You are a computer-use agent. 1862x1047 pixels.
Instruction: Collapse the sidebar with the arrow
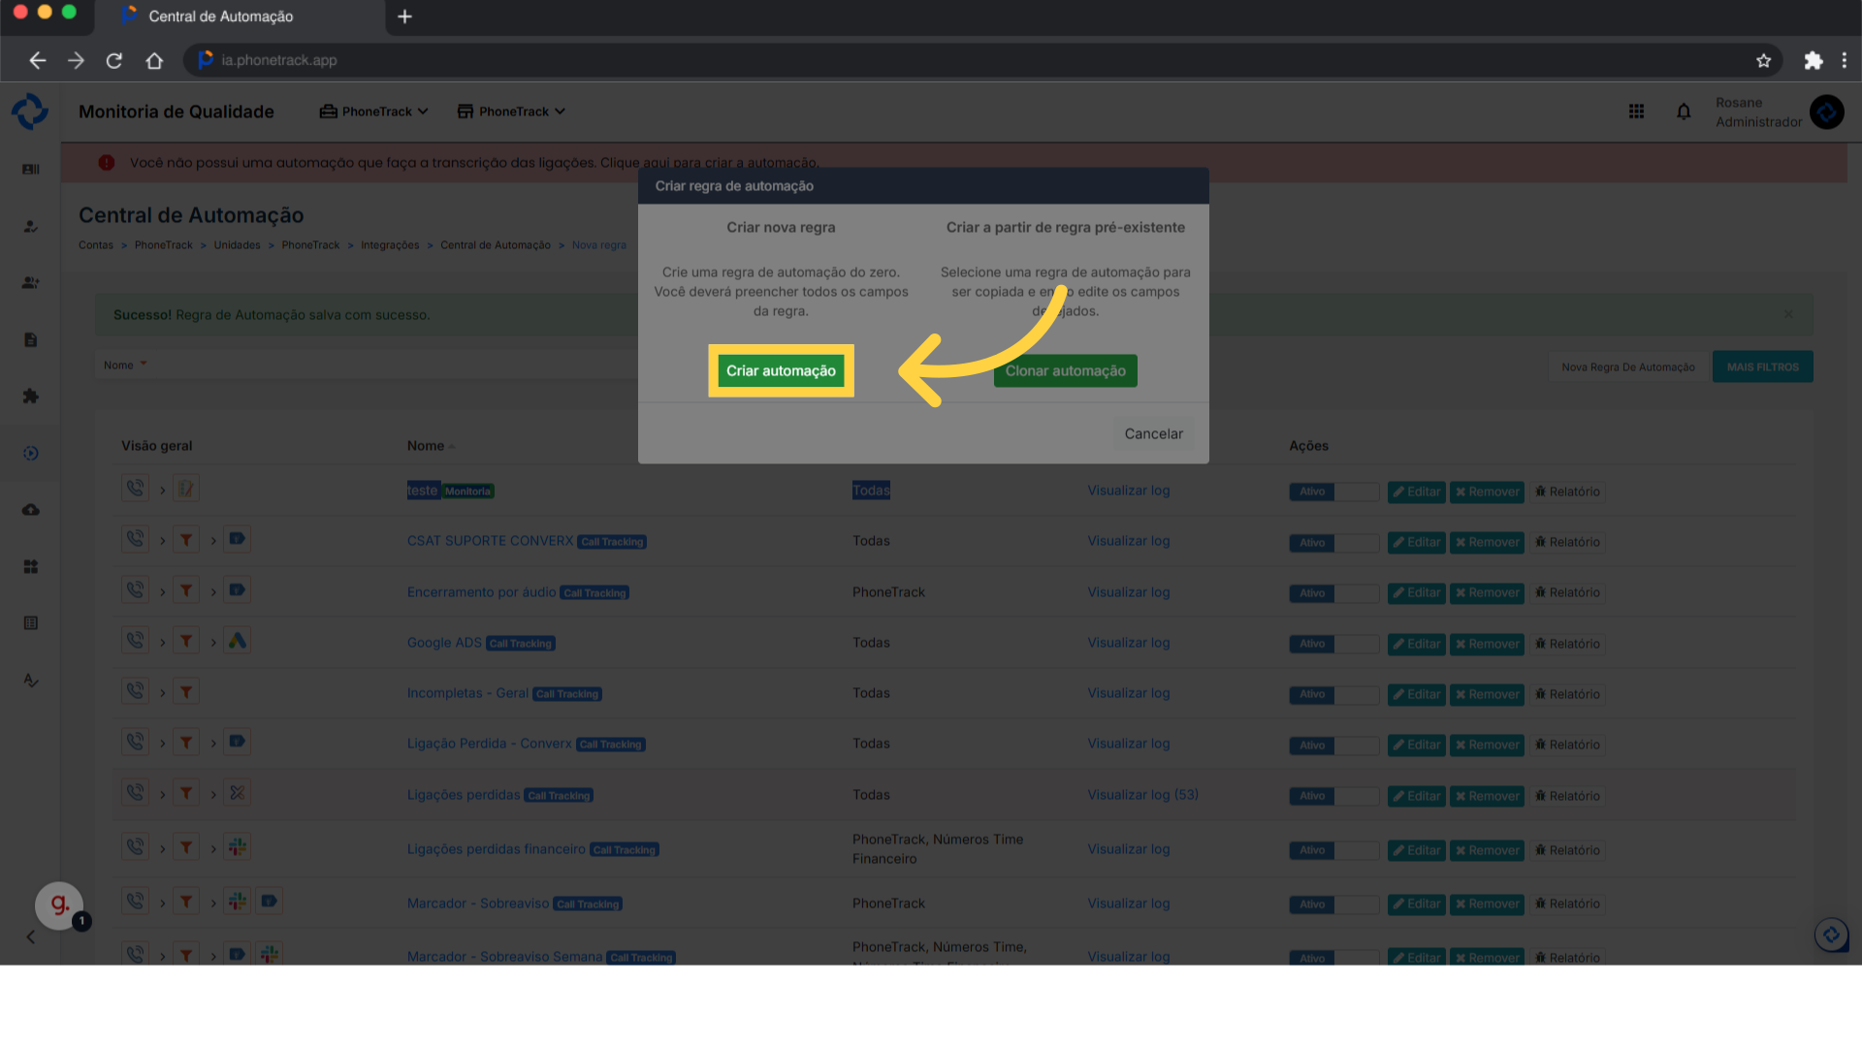31,936
